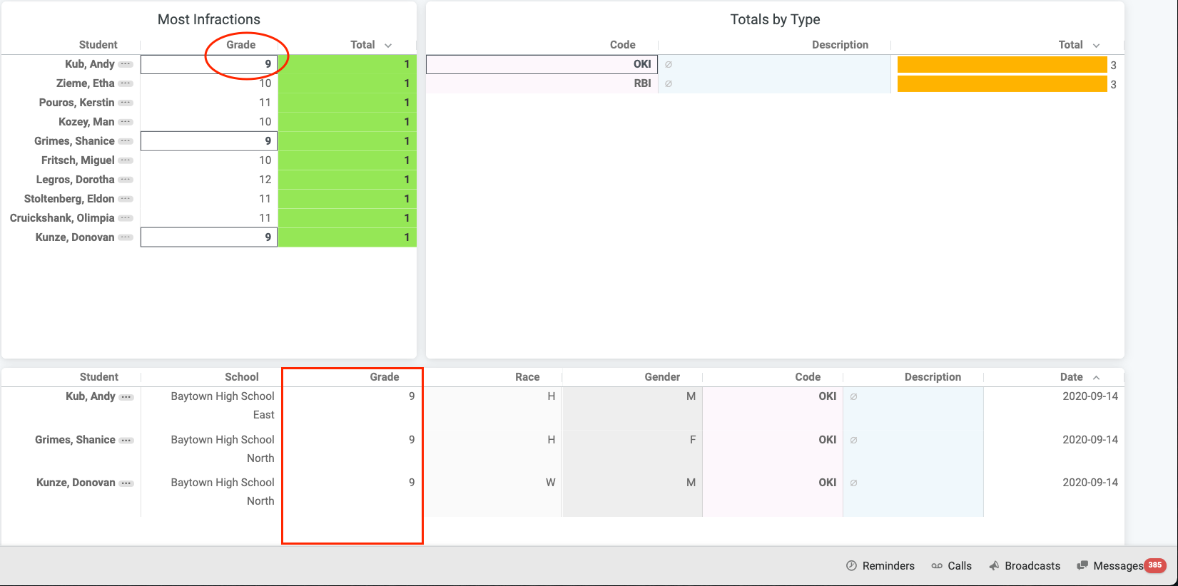
Task: Click the OKI code in the Kunze, Donovan detail row
Action: 828,483
